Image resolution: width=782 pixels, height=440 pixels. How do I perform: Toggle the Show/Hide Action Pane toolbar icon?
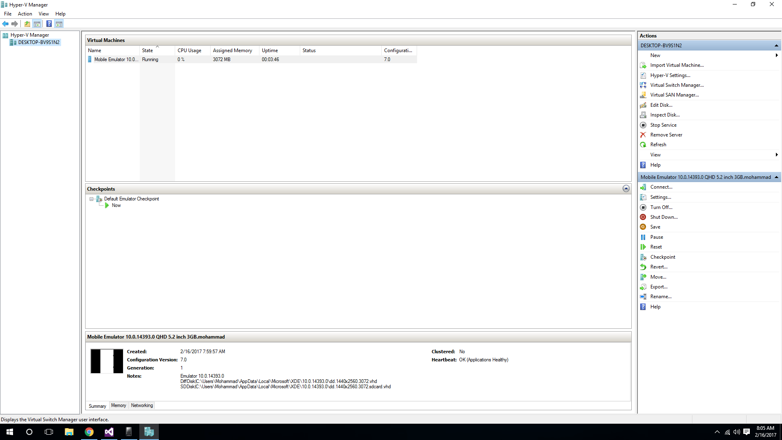pyautogui.click(x=59, y=24)
